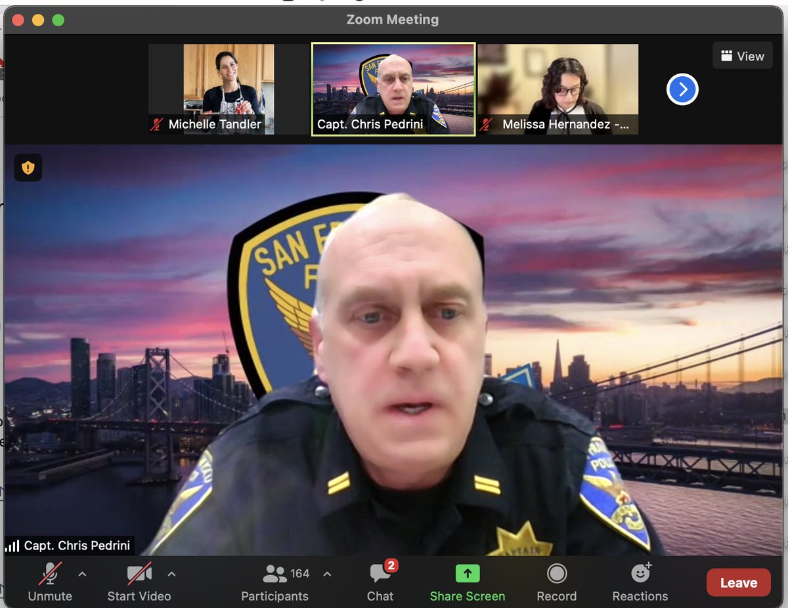
Task: Maximize the Zoom Meeting window
Action: 58,20
